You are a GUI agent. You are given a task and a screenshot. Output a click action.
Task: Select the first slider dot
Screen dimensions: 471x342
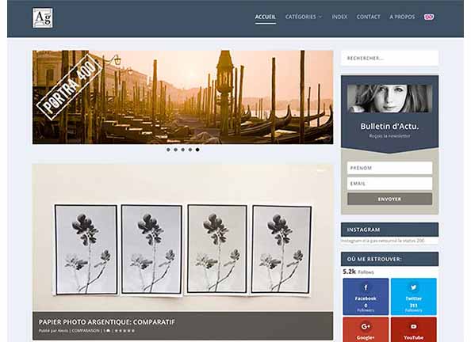click(x=168, y=150)
